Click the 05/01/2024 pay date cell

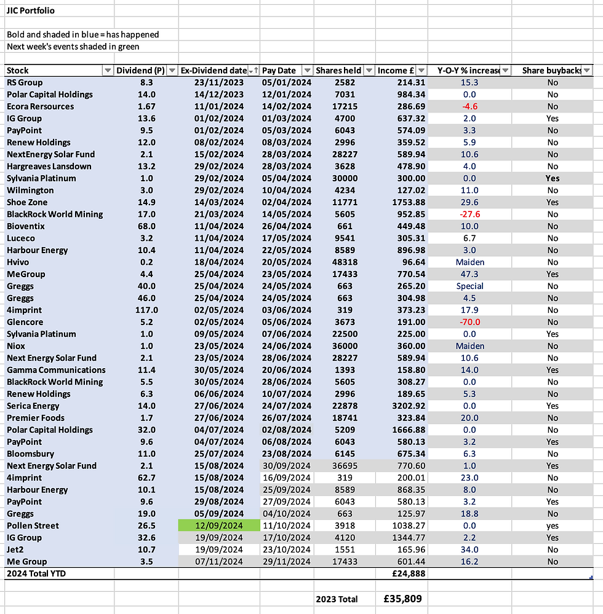[287, 82]
